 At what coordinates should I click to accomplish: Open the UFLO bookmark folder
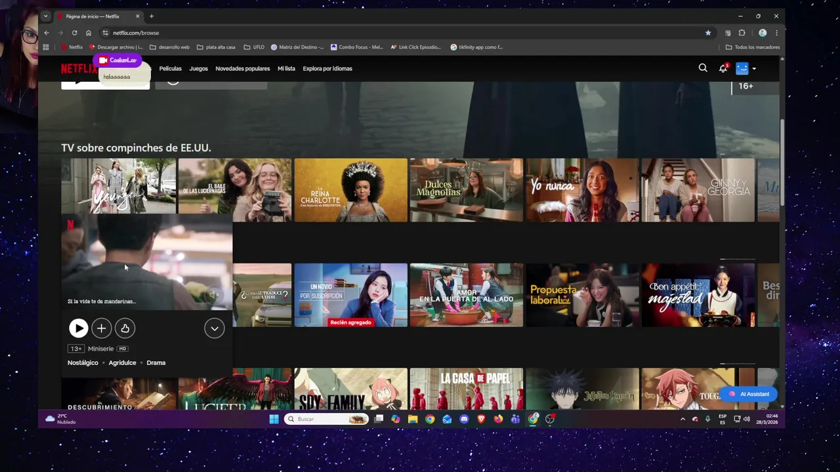(254, 47)
